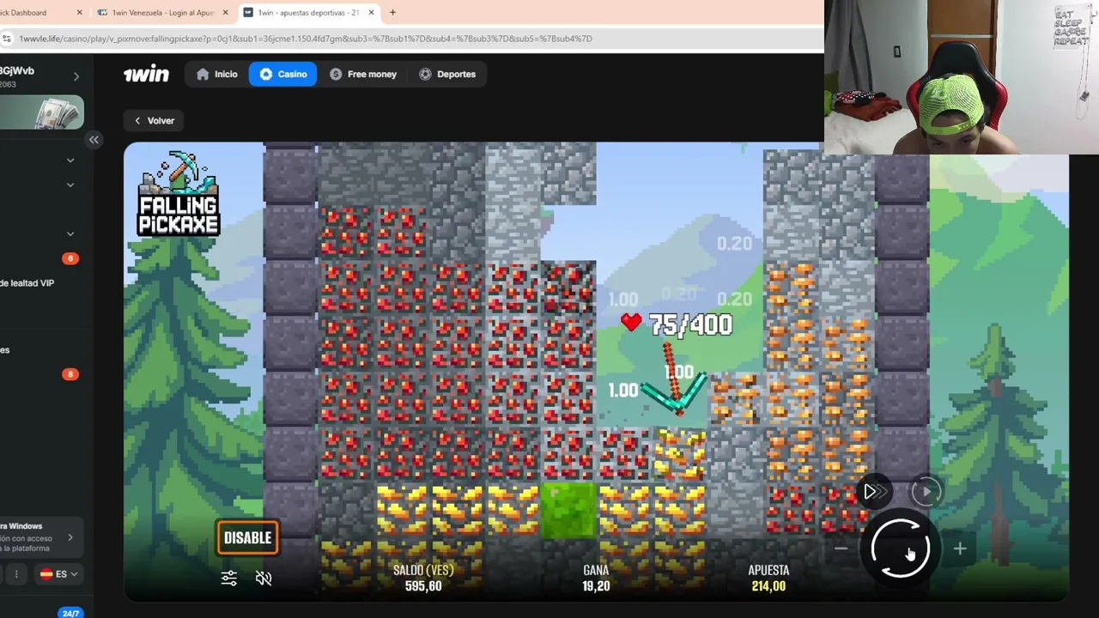1099x618 pixels.
Task: Start autoplay with circular play icon
Action: click(x=926, y=492)
